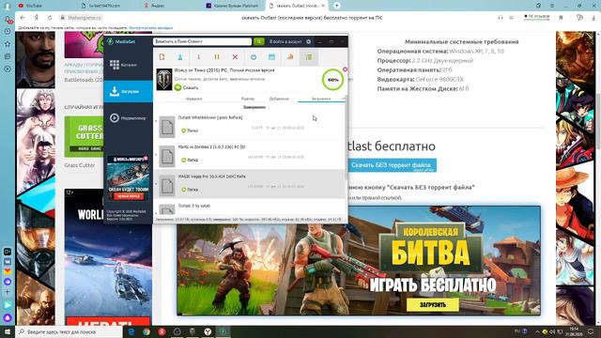The width and height of the screenshot is (601, 338).
Task: Select the Plants vs Zombies 2 download entry
Action: tap(250, 154)
